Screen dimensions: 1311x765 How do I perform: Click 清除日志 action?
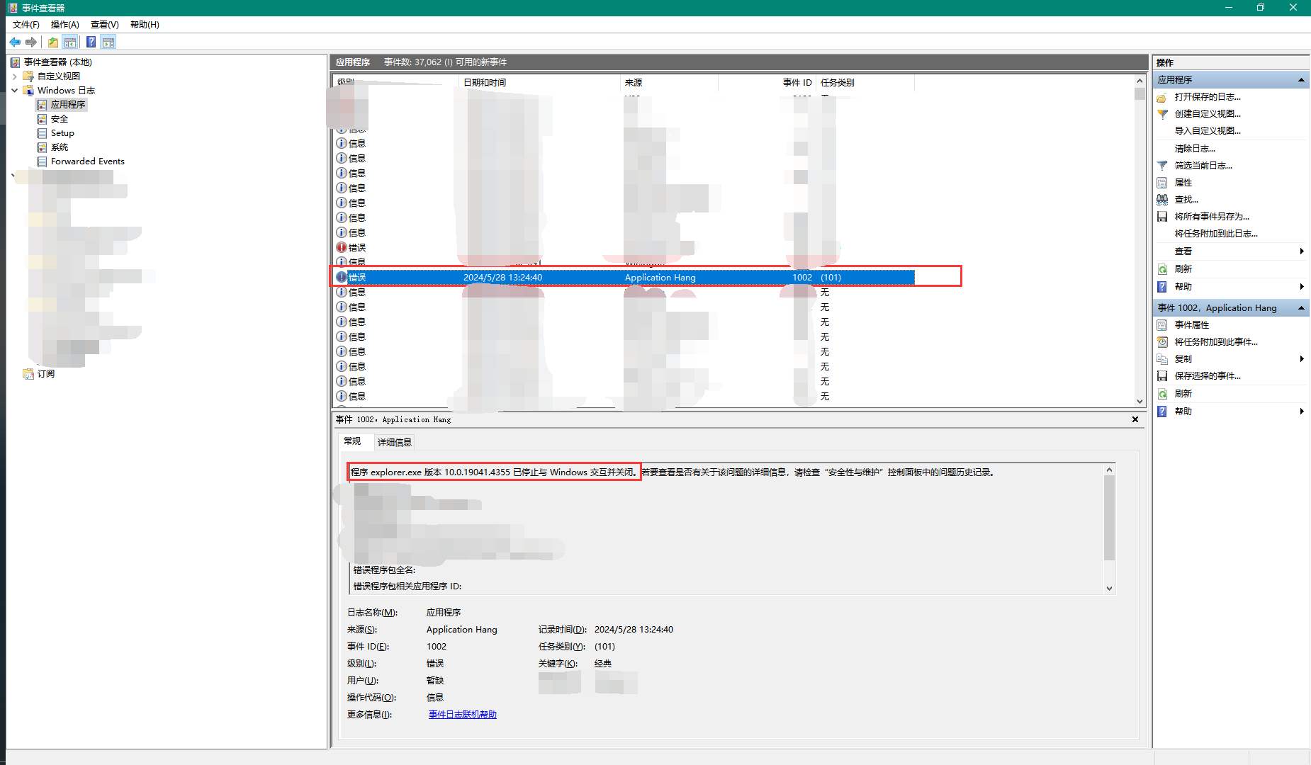click(x=1195, y=149)
